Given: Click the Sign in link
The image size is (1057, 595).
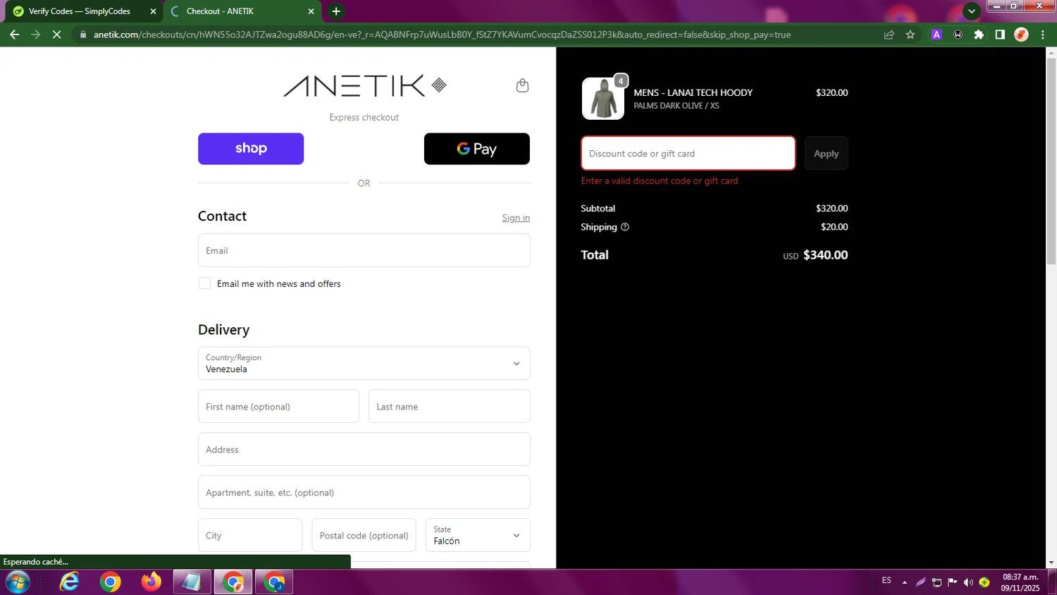Looking at the screenshot, I should point(516,218).
